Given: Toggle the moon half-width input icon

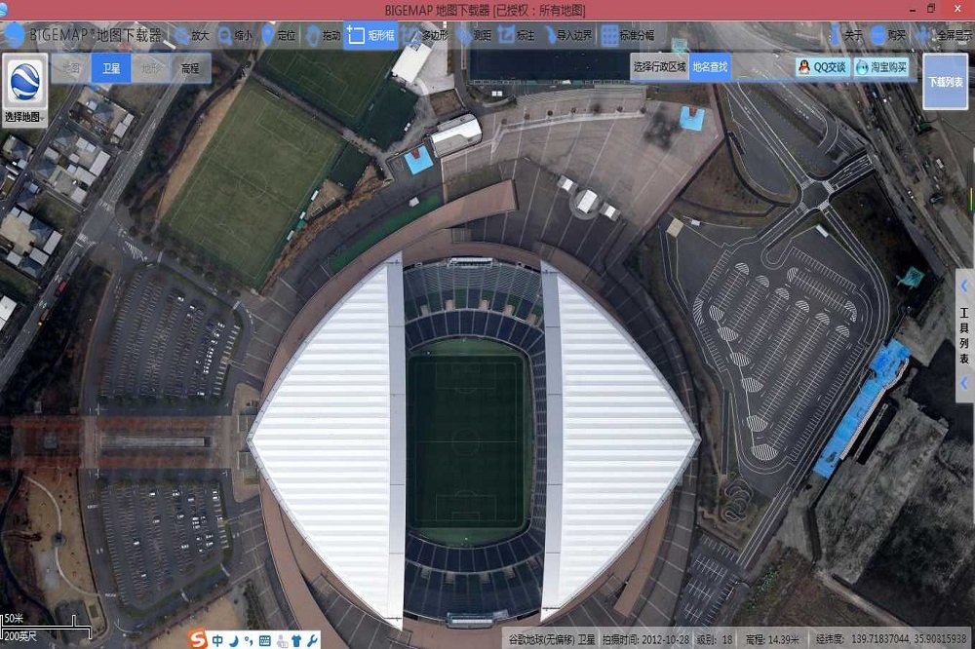Looking at the screenshot, I should tap(234, 640).
